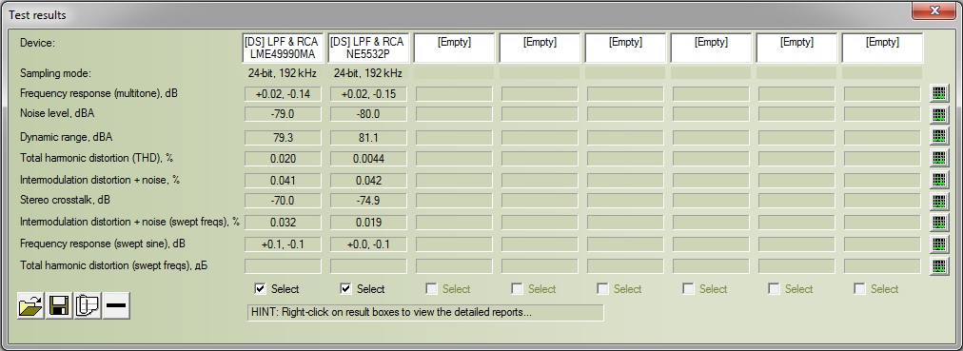The height and width of the screenshot is (351, 963).
Task: Select the +0.02, -0.15 frequency response value
Action: 368,94
